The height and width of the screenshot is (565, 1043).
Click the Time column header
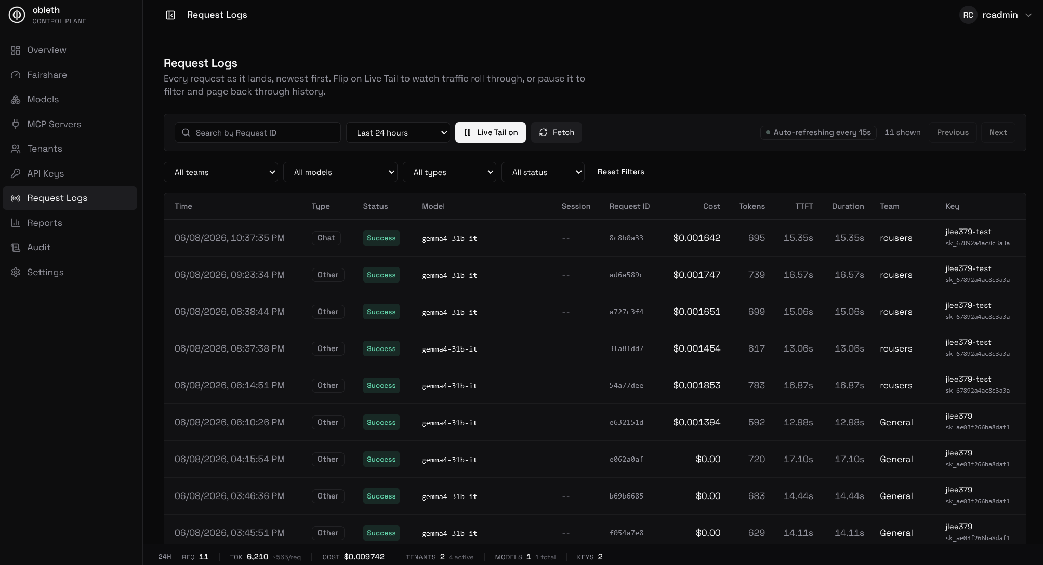[x=183, y=206]
